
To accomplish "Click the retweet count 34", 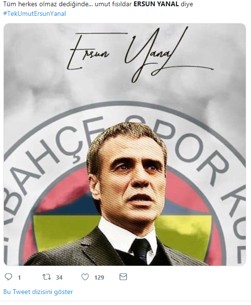I will (59, 277).
